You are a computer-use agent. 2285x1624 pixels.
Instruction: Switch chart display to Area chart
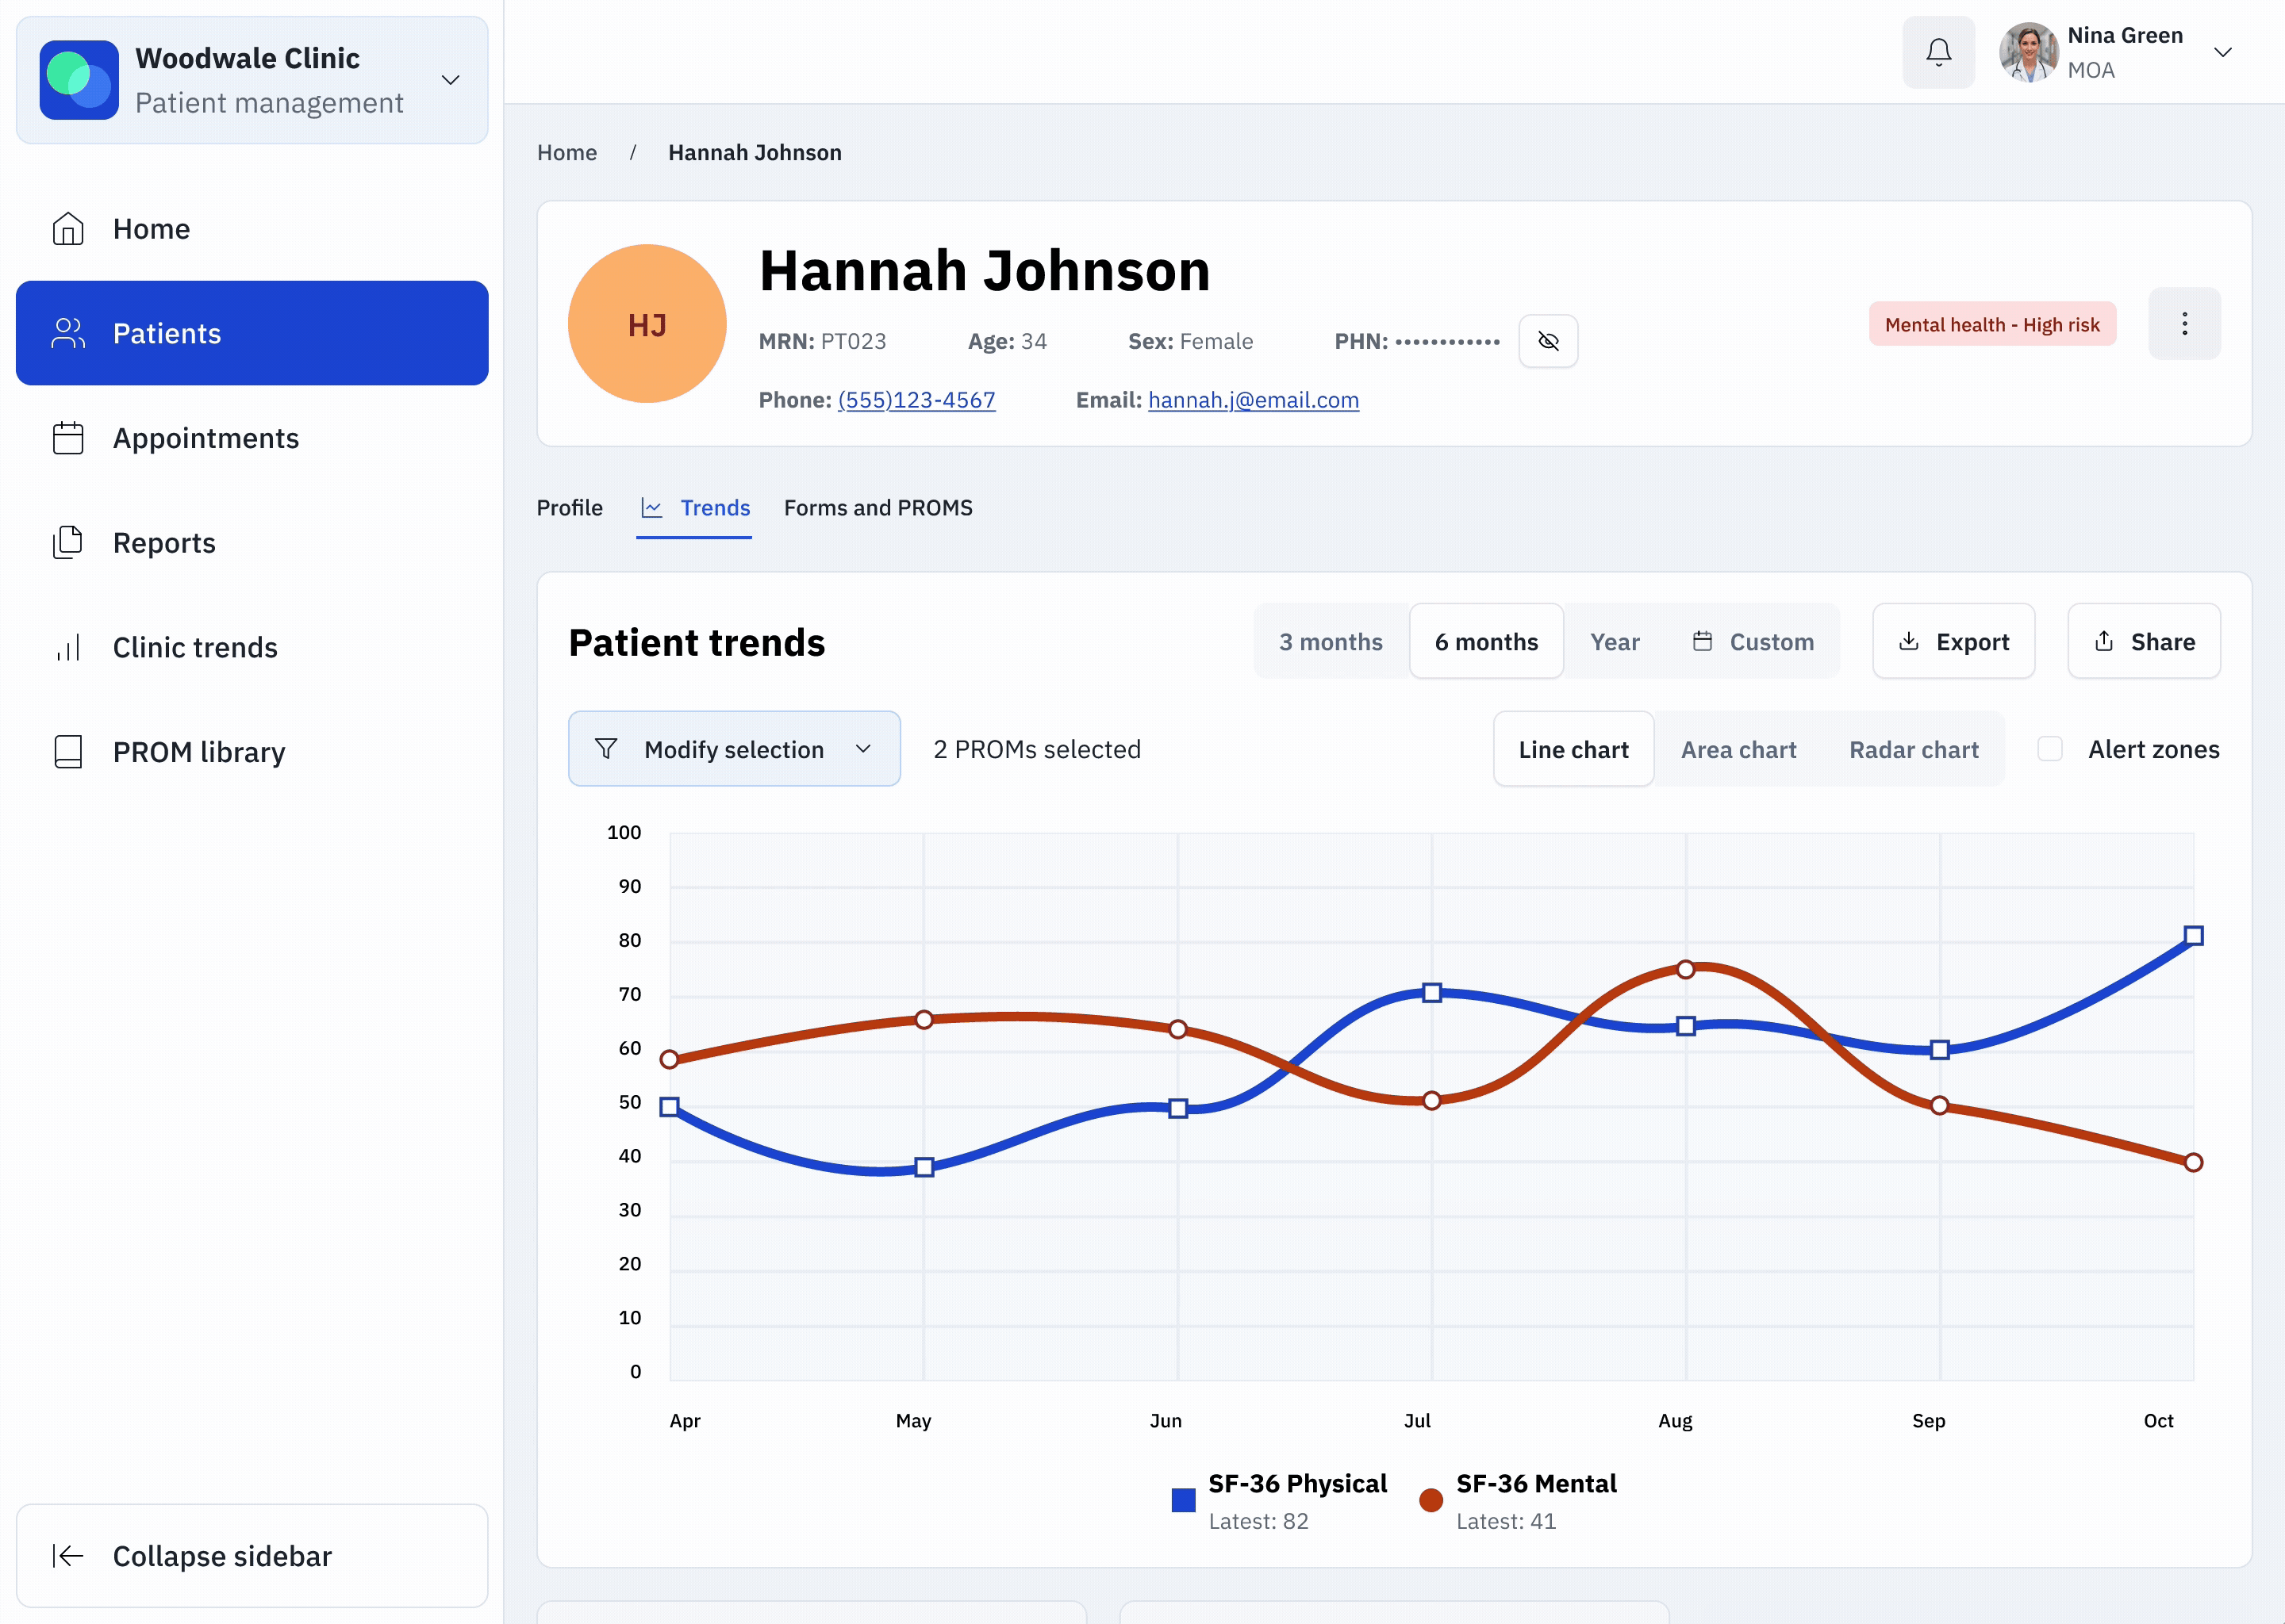tap(1739, 748)
